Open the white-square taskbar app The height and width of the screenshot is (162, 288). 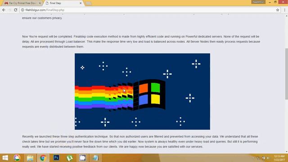tap(82, 158)
